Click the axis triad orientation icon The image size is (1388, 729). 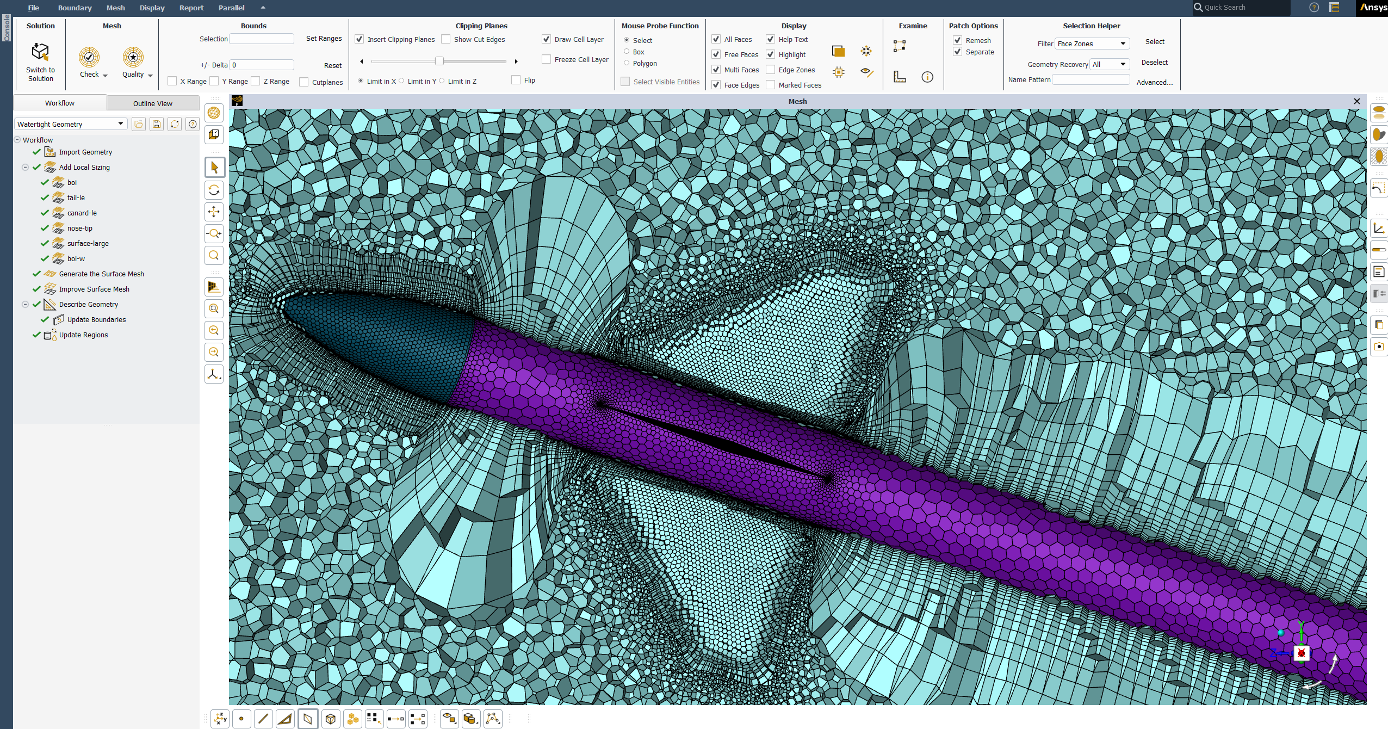[x=214, y=374]
